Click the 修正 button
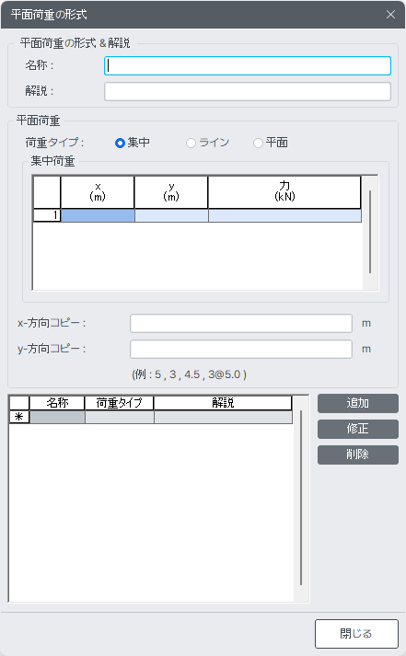Viewport: 406px width, 656px height. 358,429
